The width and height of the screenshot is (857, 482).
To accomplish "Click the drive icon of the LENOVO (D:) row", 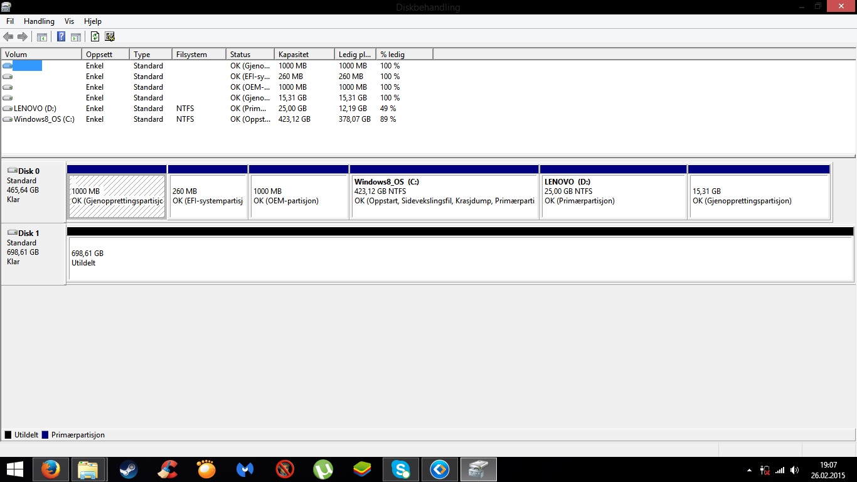I will pos(8,109).
